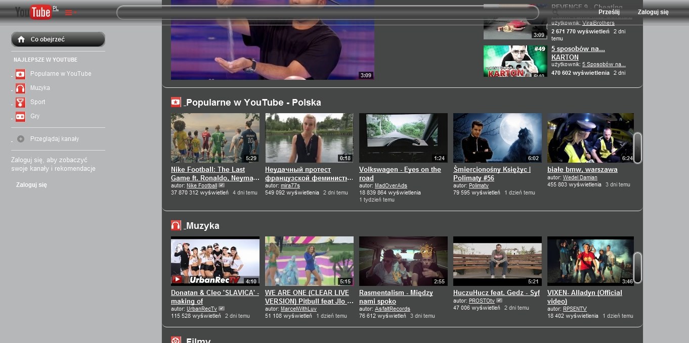The width and height of the screenshot is (689, 343).
Task: Click WE ARE ONE (CLEAR LIVE VERSION) title
Action: (x=309, y=297)
